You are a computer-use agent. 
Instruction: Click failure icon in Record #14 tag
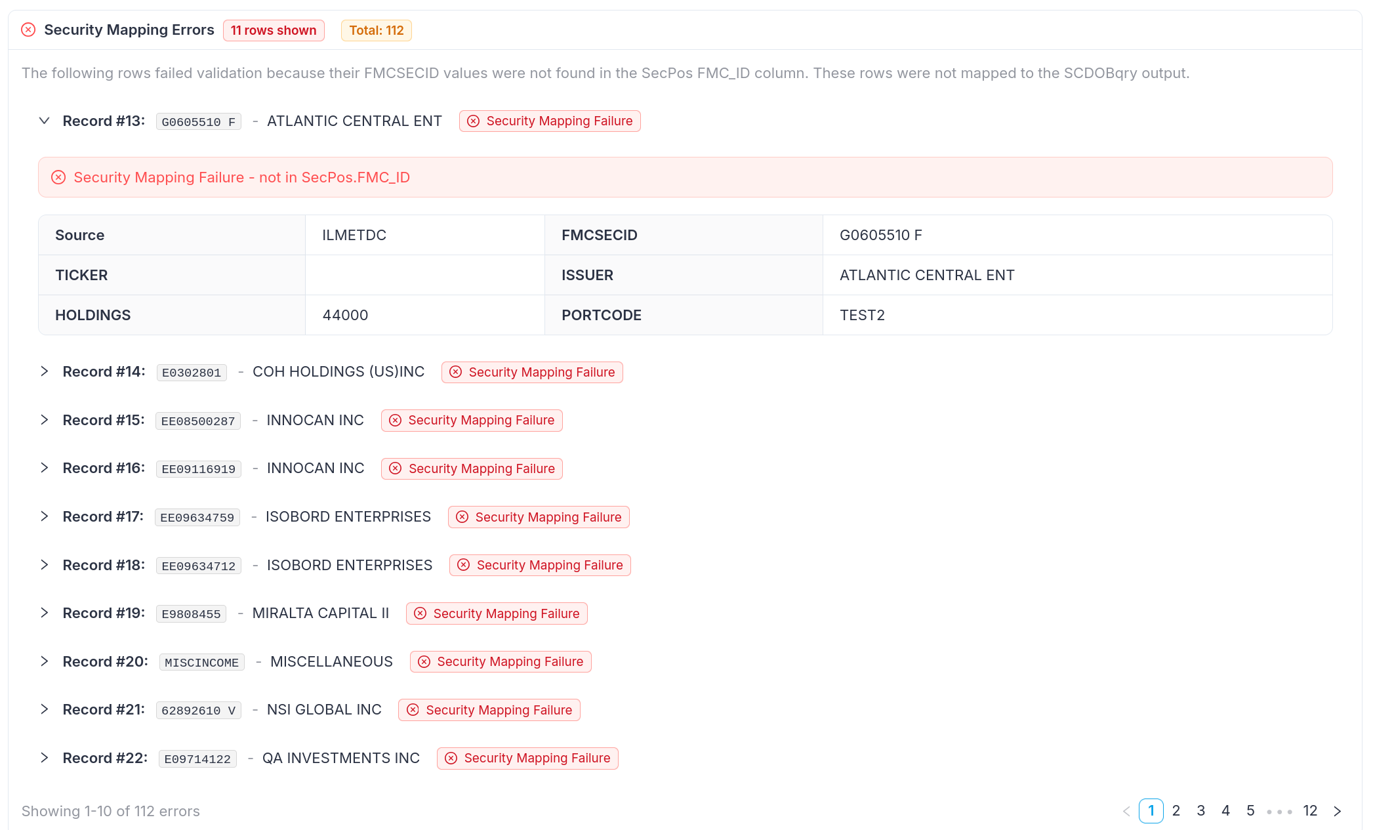[x=455, y=372]
